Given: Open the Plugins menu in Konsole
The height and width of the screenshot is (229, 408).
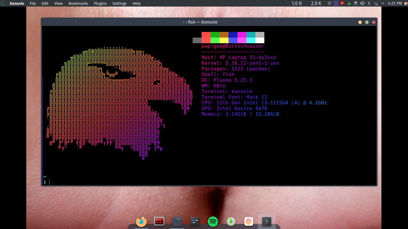Looking at the screenshot, I should [100, 3].
